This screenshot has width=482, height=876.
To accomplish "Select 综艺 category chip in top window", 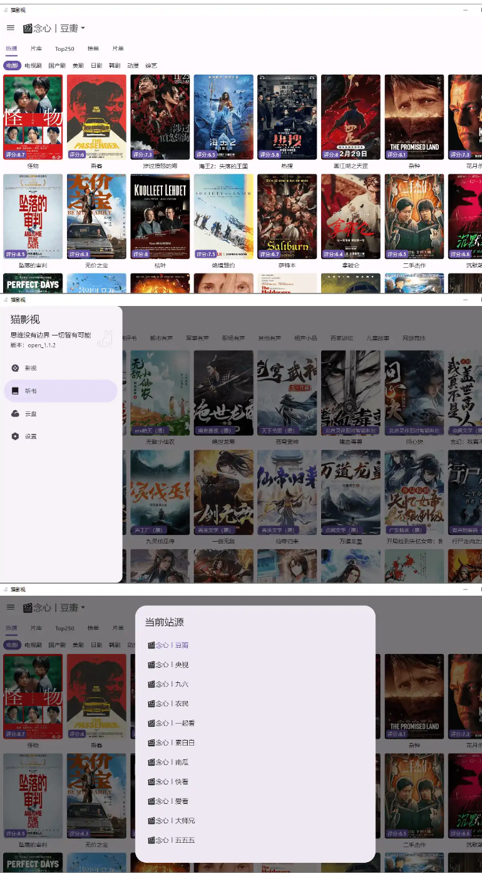I will pyautogui.click(x=151, y=66).
